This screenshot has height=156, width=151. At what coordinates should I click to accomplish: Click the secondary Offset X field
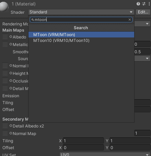[83, 148]
